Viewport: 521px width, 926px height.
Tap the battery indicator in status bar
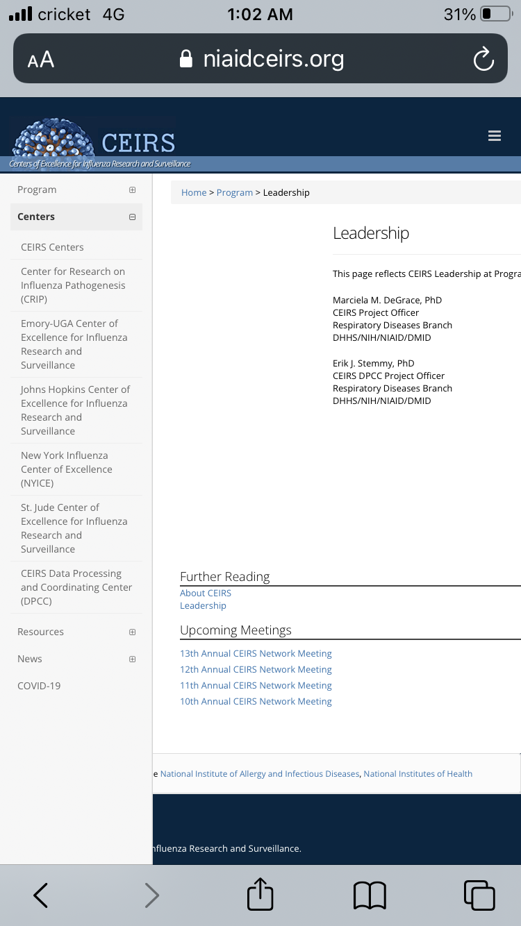tap(495, 14)
